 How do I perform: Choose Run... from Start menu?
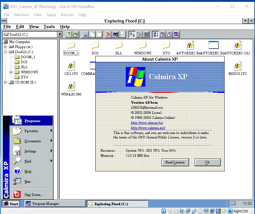click(31, 181)
